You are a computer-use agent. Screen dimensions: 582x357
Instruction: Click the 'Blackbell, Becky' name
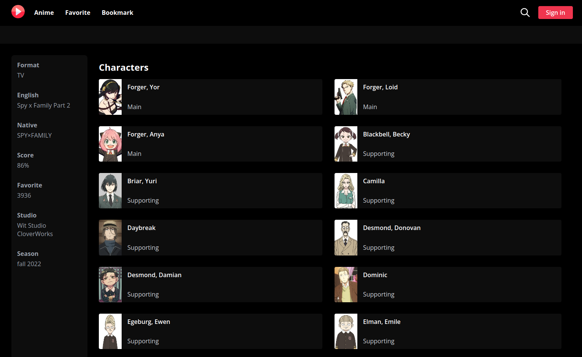point(386,134)
